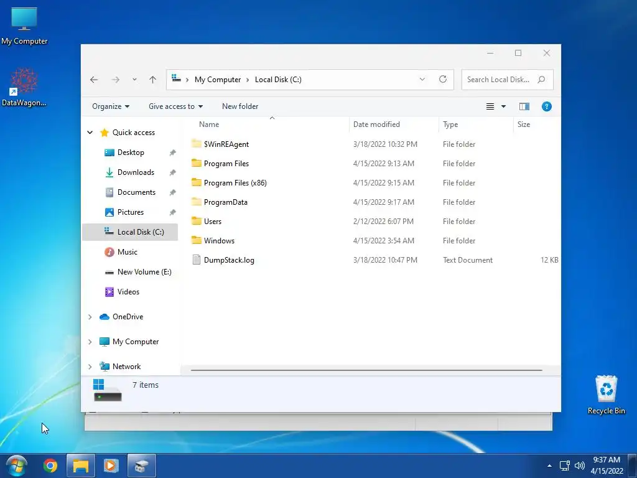Open the media player taskbar icon
The image size is (637, 478).
(x=111, y=466)
